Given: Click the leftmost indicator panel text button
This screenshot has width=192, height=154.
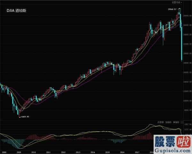Looking at the screenshot, I should [x=161, y=122].
